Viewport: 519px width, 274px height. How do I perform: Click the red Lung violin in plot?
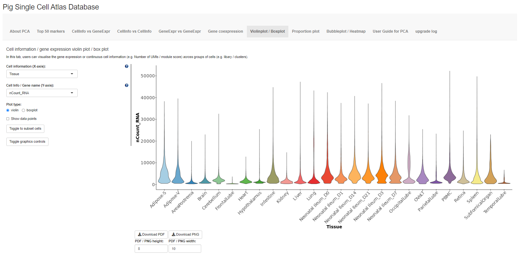(314, 180)
